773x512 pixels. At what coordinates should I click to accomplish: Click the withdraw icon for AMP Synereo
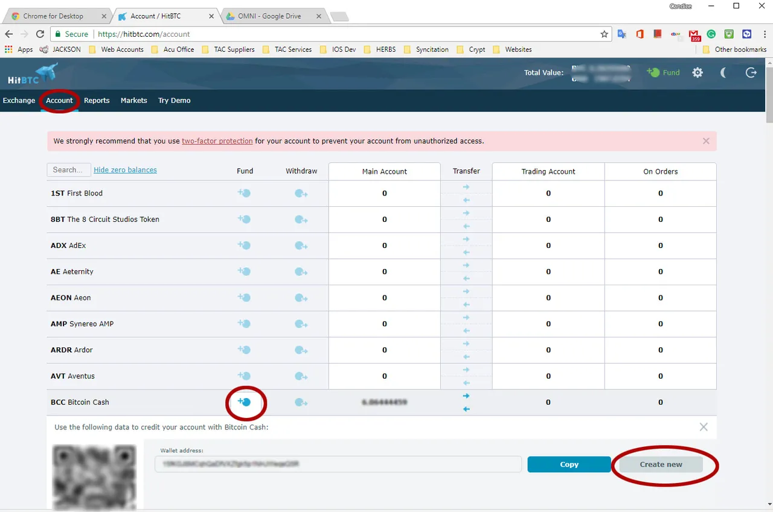pyautogui.click(x=301, y=324)
